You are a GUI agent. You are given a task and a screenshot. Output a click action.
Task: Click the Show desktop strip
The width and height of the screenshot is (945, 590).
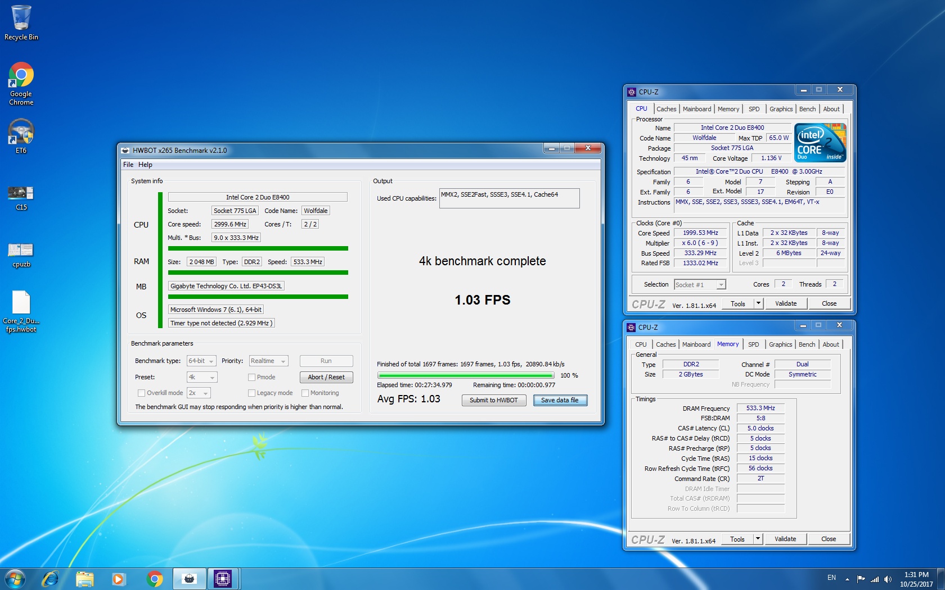click(941, 579)
